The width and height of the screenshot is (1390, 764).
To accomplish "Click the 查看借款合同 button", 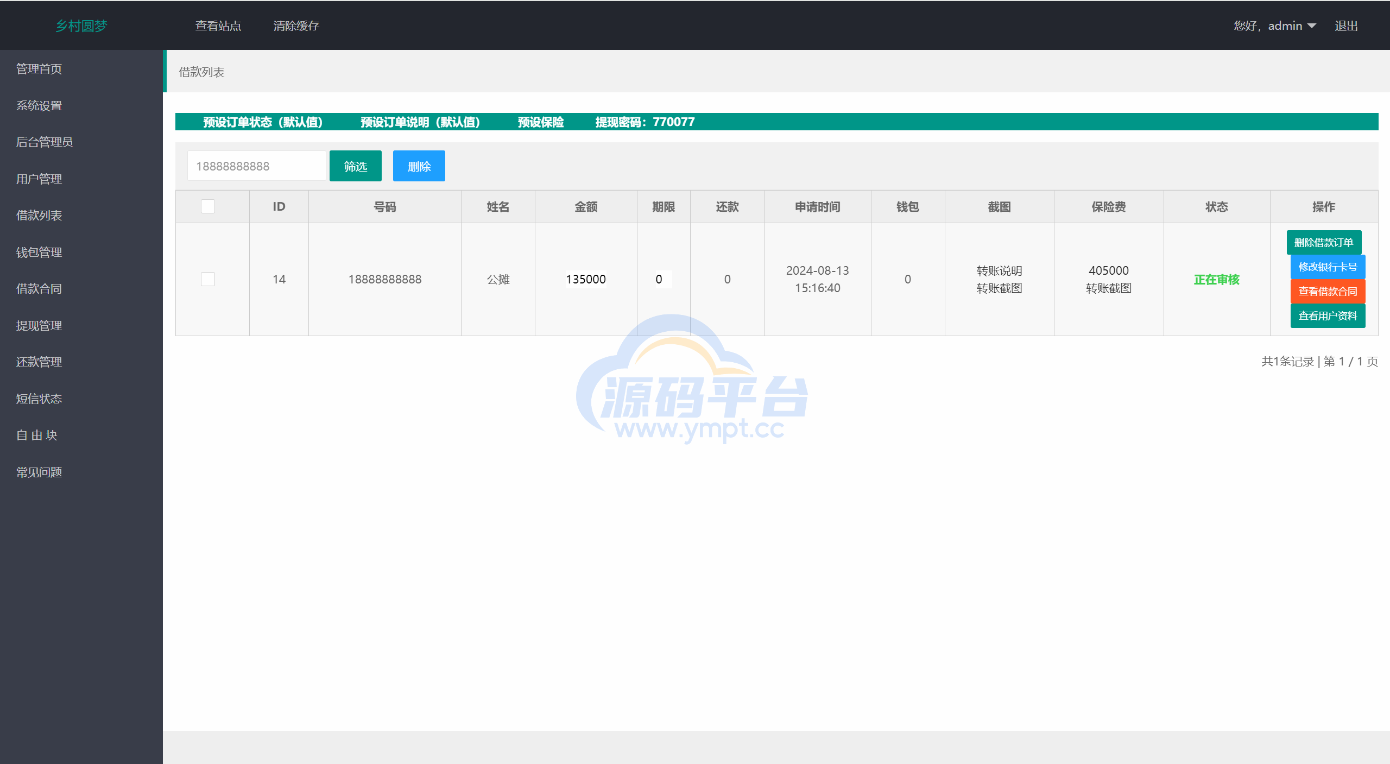I will click(x=1328, y=292).
